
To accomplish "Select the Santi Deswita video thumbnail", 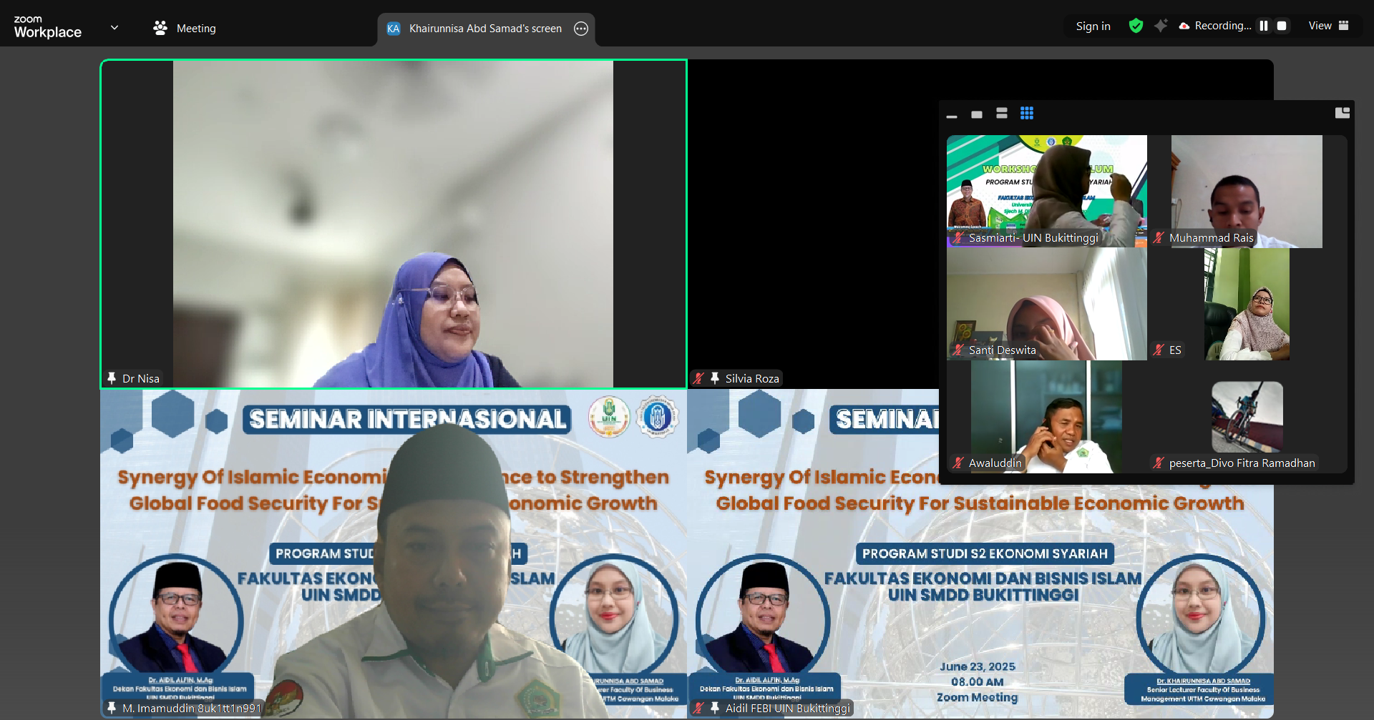I will tap(1047, 304).
